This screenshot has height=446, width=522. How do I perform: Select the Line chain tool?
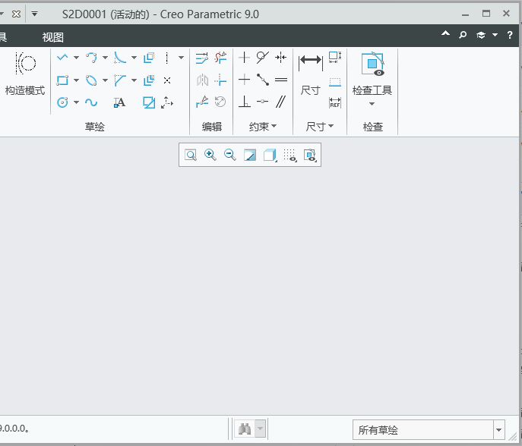coord(62,58)
